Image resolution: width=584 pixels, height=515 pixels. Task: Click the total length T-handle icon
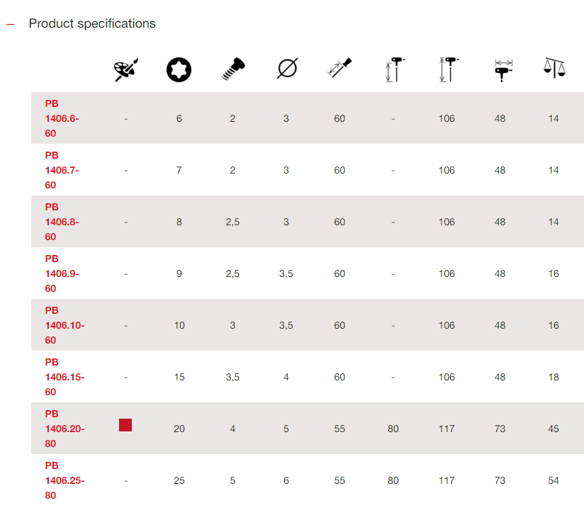[x=447, y=69]
